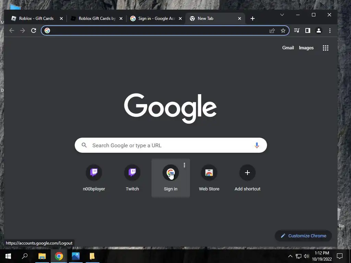Click the Google icon in the address bar

tap(47, 30)
